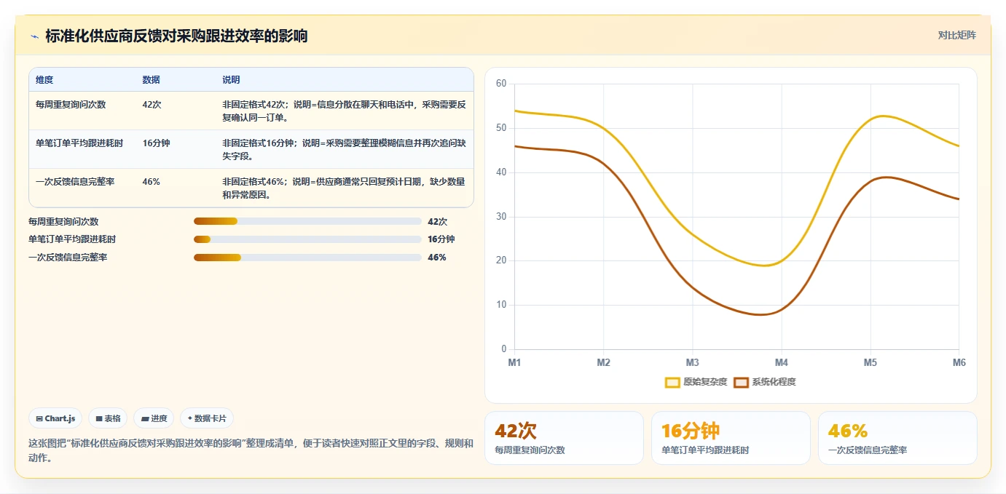This screenshot has width=1006, height=494.
Task: Click the 一次反馈信息完整率 progress bar
Action: click(307, 258)
